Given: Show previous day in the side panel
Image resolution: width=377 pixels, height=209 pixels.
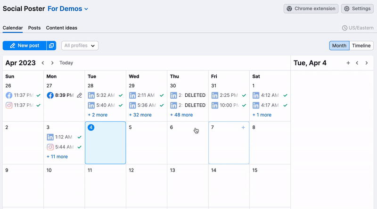Looking at the screenshot, I should (357, 63).
